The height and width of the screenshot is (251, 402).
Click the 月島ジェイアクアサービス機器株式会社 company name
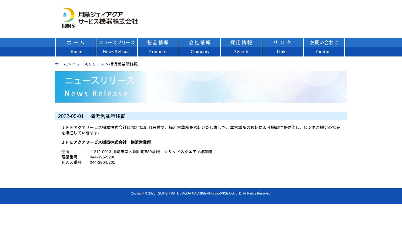108,18
